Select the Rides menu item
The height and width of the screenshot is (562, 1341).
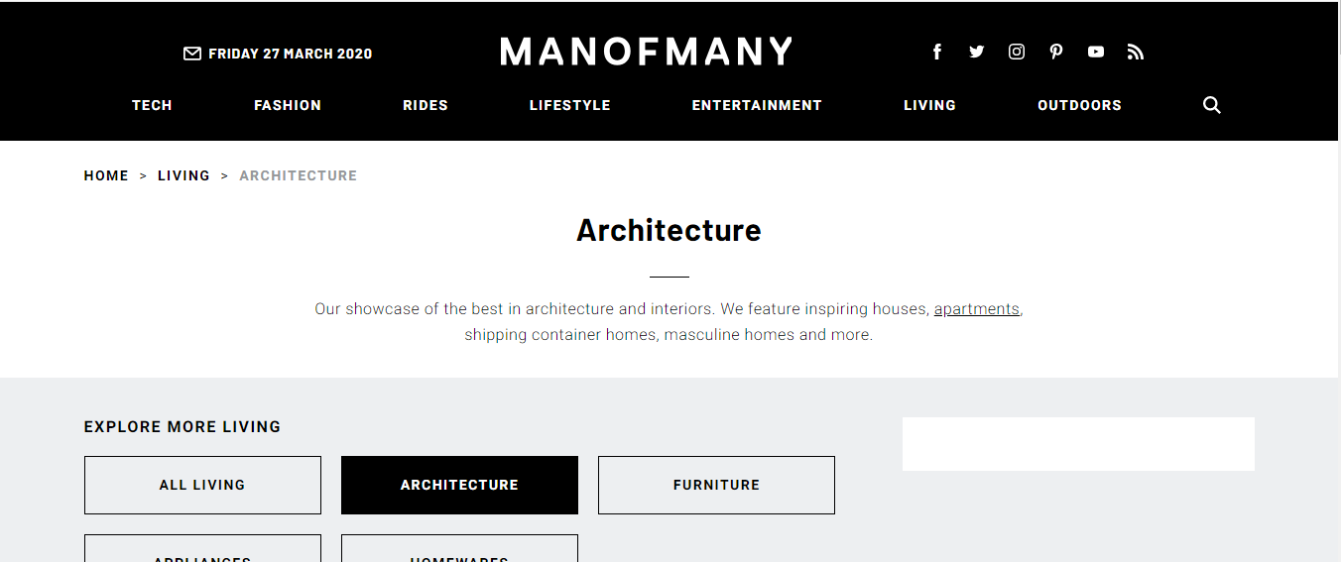point(426,105)
